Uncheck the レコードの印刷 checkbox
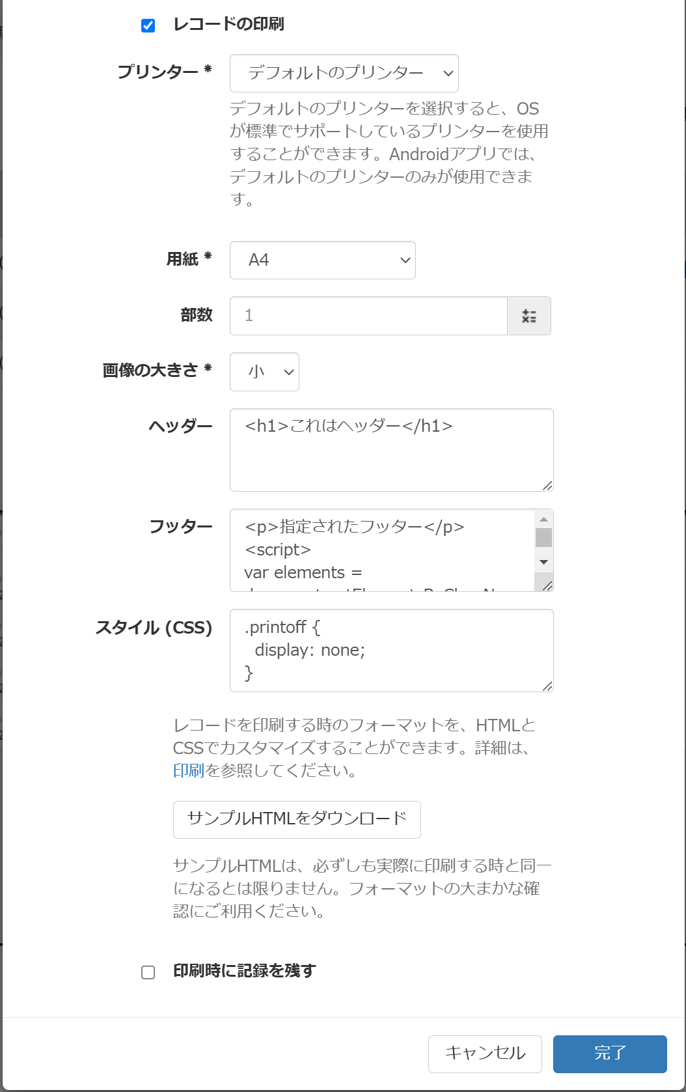The width and height of the screenshot is (686, 1092). pyautogui.click(x=148, y=25)
